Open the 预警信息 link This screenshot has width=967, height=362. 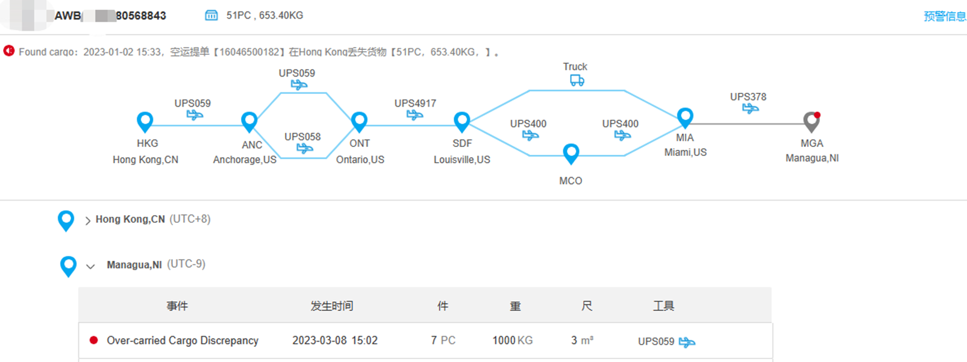(x=944, y=16)
